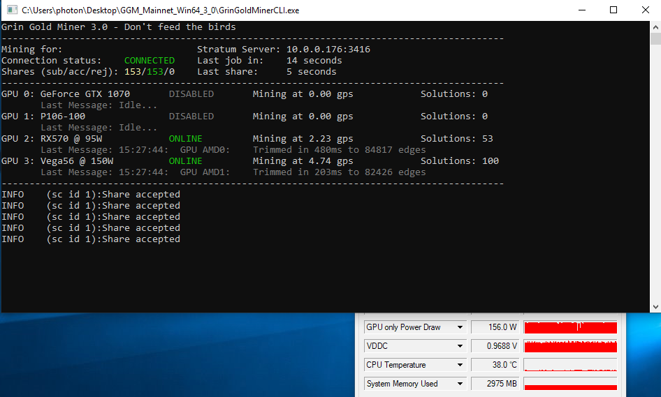
Task: Select the 38.0 °C temperature value field
Action: 495,365
